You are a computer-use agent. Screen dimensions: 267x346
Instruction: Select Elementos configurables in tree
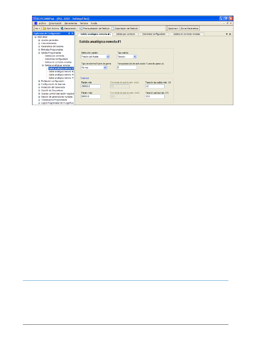pyautogui.click(x=57, y=59)
